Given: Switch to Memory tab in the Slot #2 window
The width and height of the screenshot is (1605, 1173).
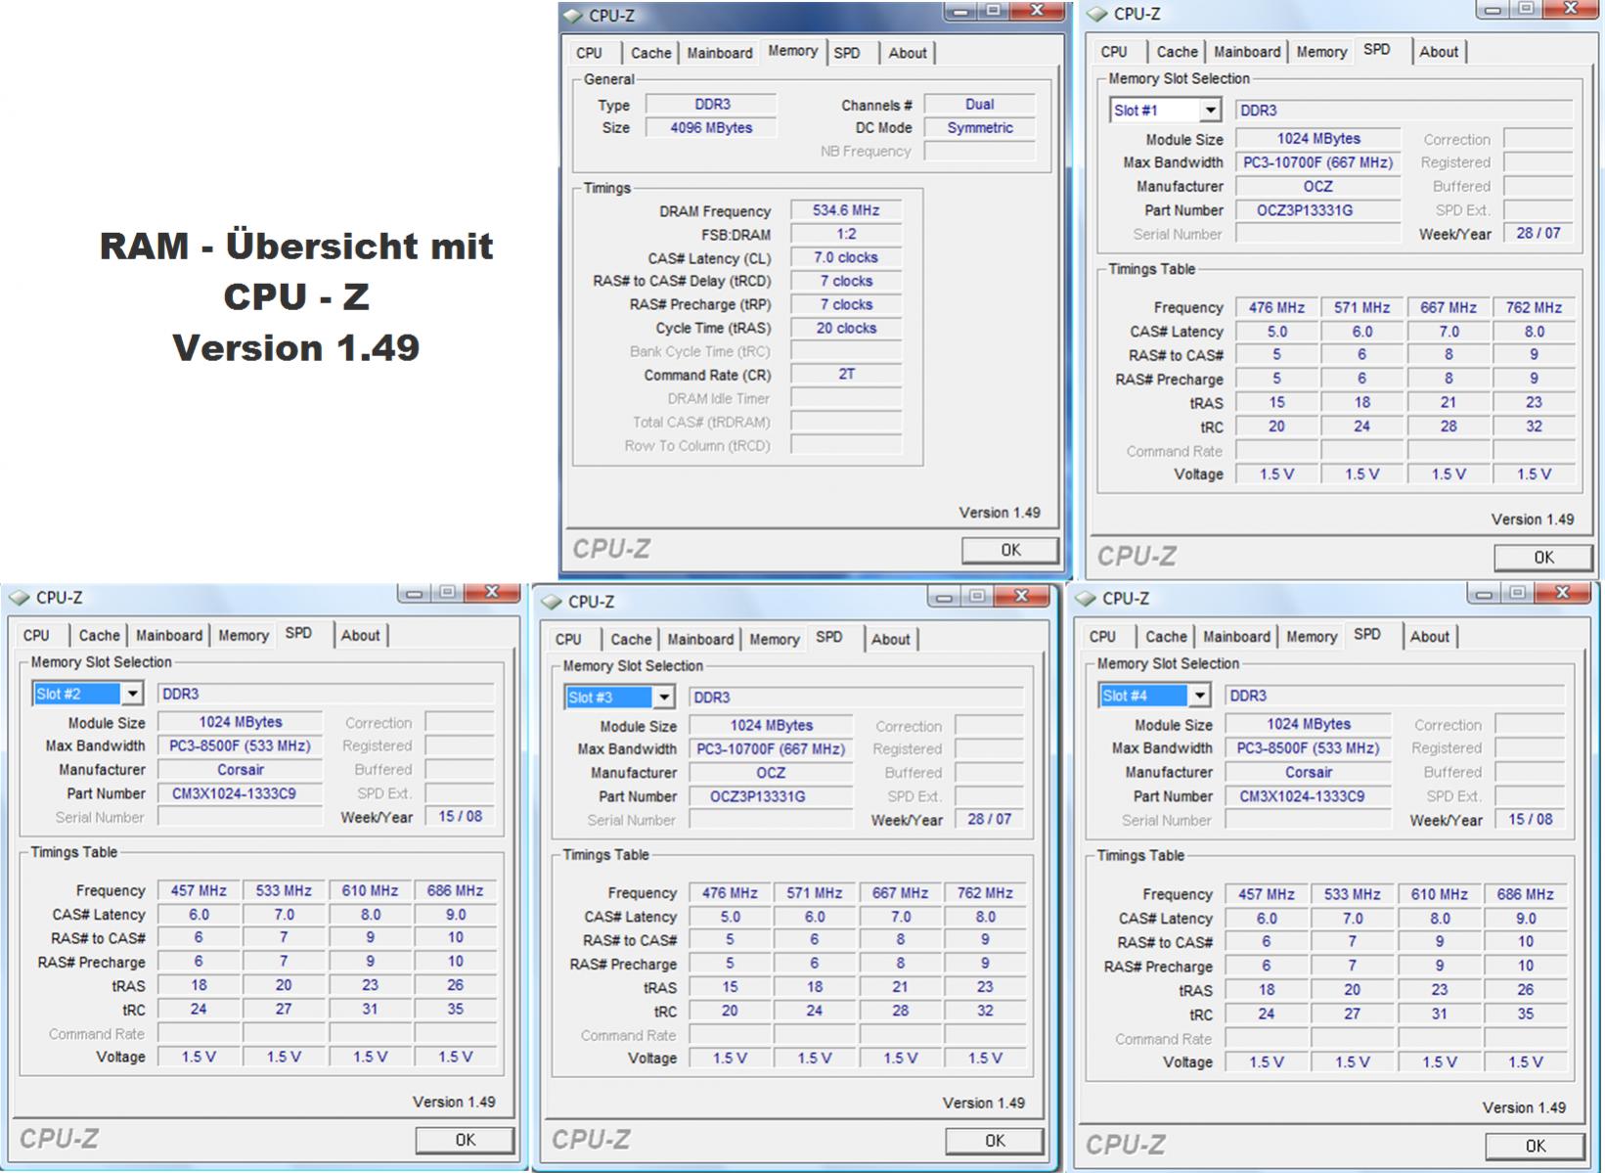Looking at the screenshot, I should pos(244,635).
